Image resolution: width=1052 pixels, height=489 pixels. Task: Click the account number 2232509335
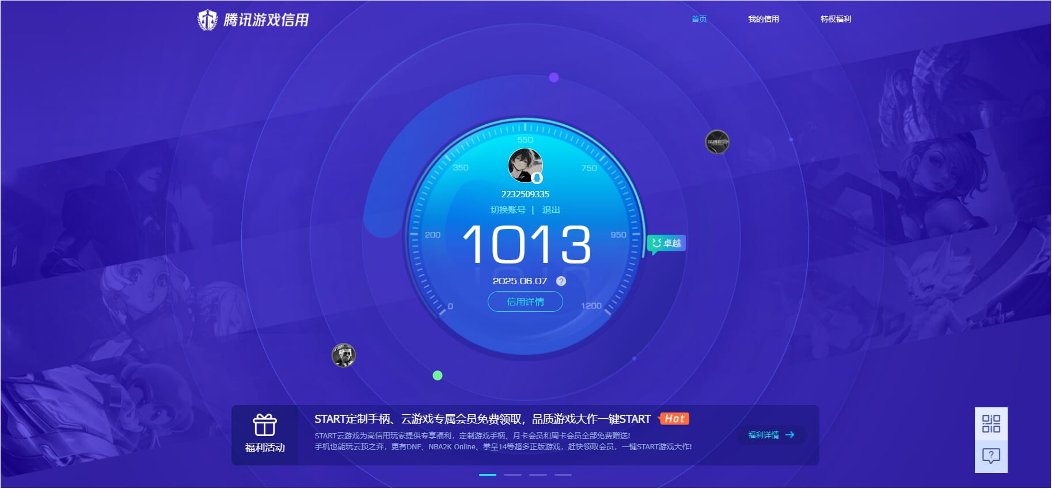[x=525, y=194]
